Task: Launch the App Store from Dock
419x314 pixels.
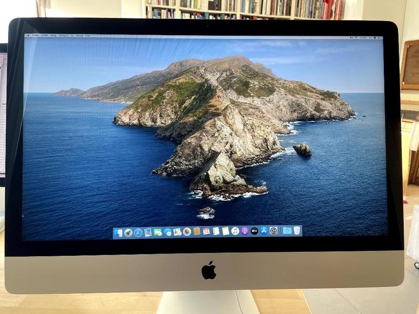Action: click(x=264, y=230)
